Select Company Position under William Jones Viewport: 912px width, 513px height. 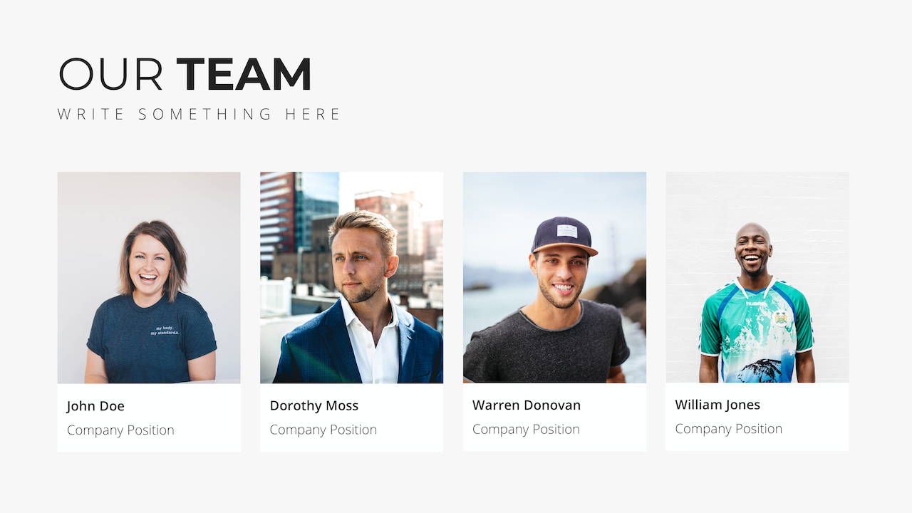pyautogui.click(x=729, y=429)
